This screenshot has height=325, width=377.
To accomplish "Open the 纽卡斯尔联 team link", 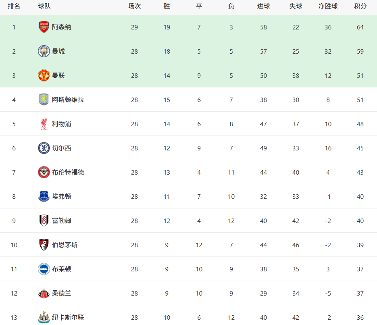I will click(68, 318).
